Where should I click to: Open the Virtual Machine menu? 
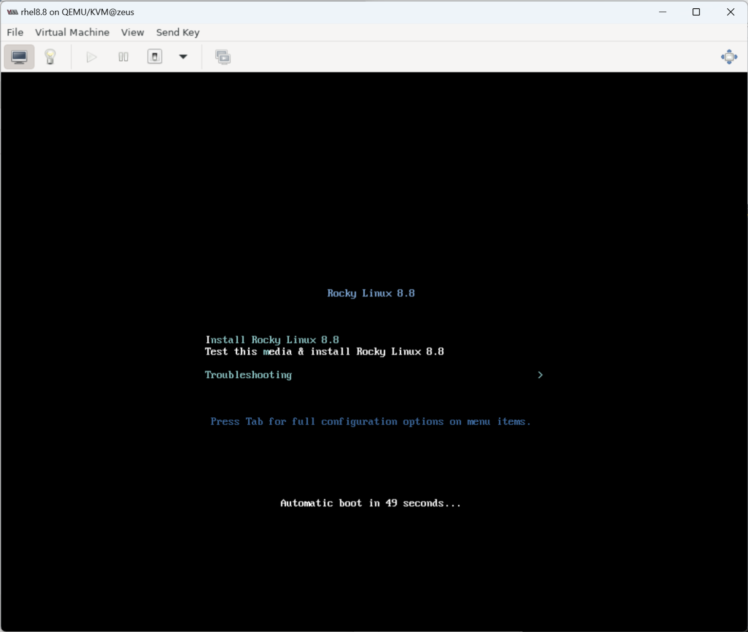(72, 32)
